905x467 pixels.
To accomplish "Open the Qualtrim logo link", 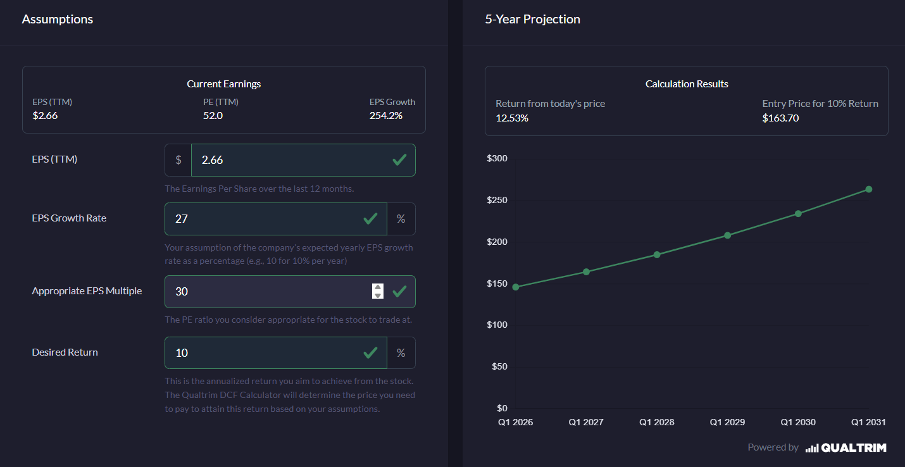I will click(846, 447).
